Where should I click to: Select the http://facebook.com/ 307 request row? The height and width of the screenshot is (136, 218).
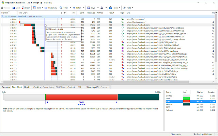pyautogui.click(x=136, y=19)
